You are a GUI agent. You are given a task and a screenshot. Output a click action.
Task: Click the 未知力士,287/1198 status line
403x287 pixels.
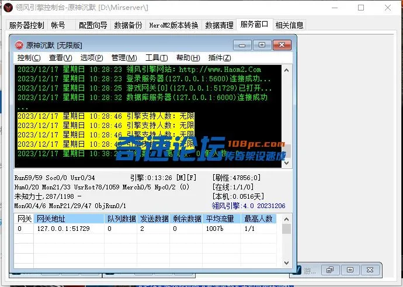pyautogui.click(x=48, y=196)
